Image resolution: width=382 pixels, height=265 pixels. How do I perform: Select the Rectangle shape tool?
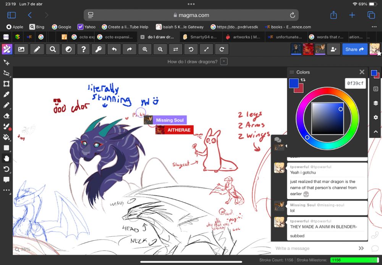click(x=6, y=148)
